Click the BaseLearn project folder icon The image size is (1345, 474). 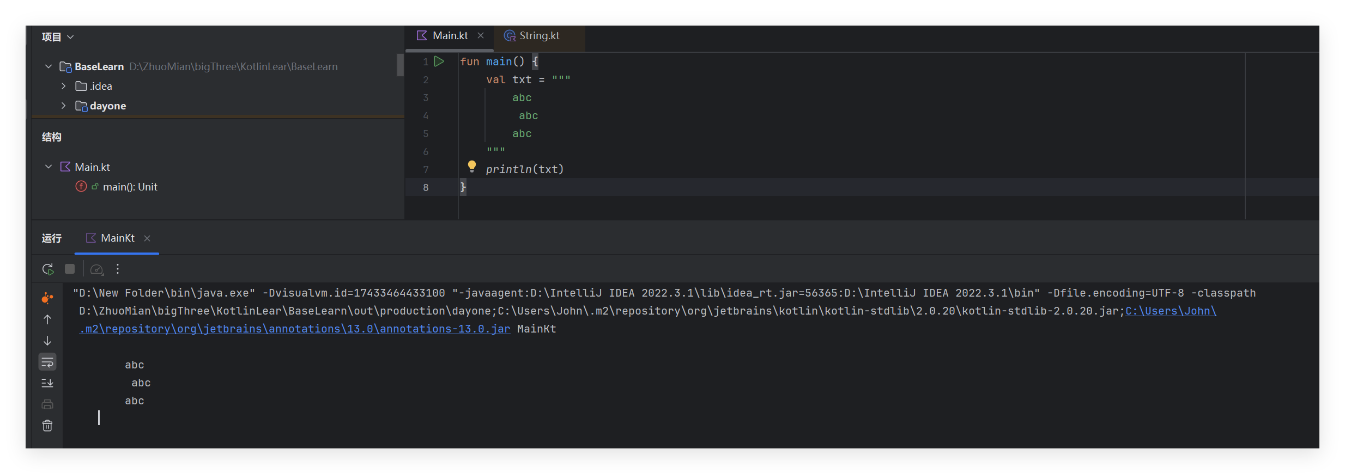[65, 67]
